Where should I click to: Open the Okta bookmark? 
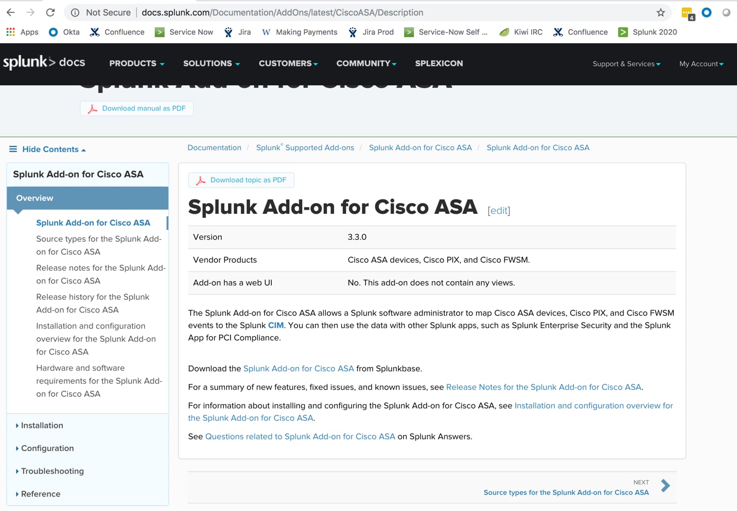click(64, 32)
